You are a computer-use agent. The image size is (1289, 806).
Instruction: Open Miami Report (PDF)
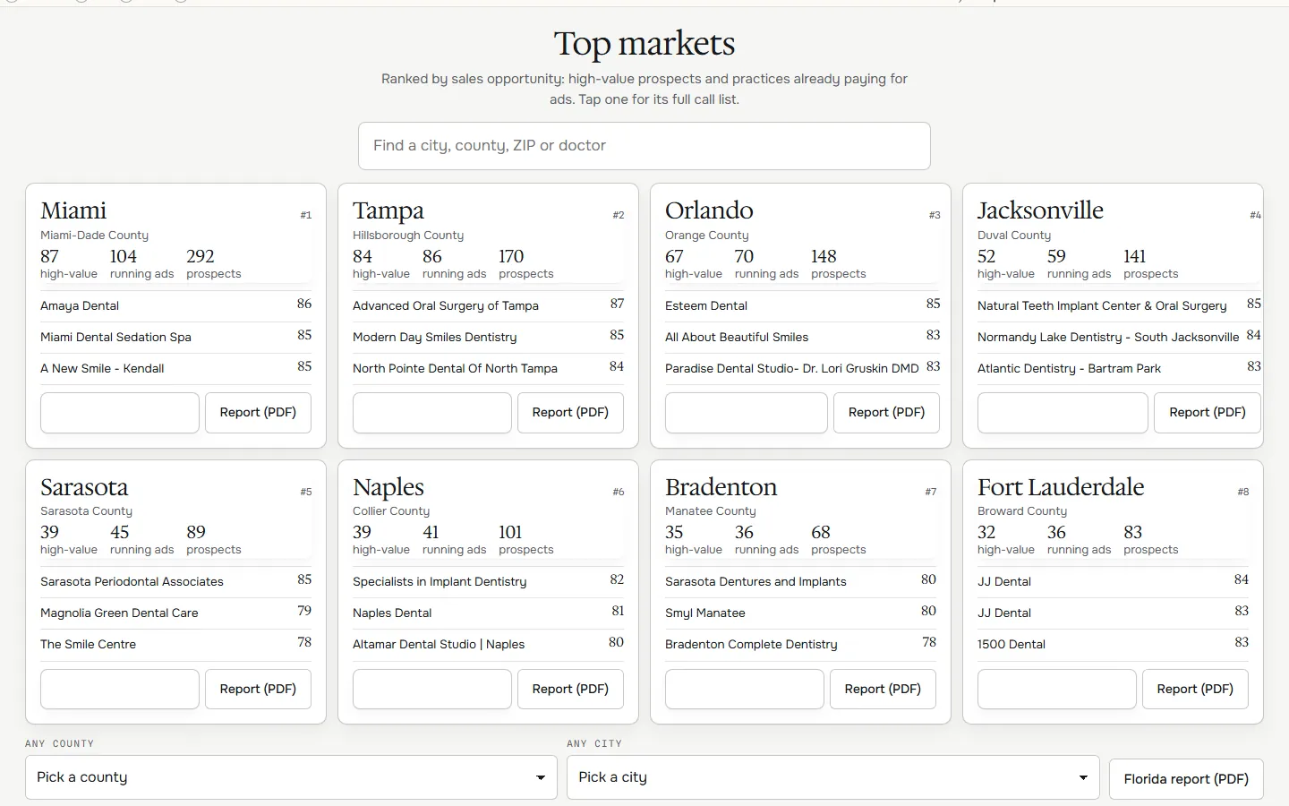258,413
